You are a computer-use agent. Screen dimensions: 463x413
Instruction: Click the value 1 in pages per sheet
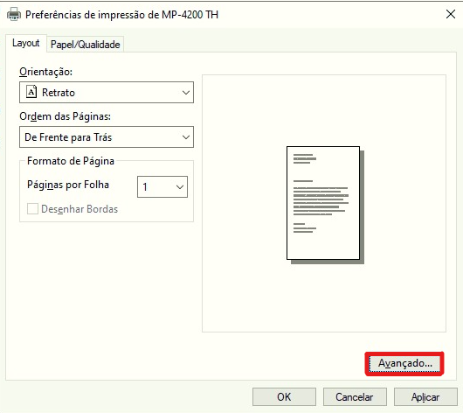[x=145, y=187]
